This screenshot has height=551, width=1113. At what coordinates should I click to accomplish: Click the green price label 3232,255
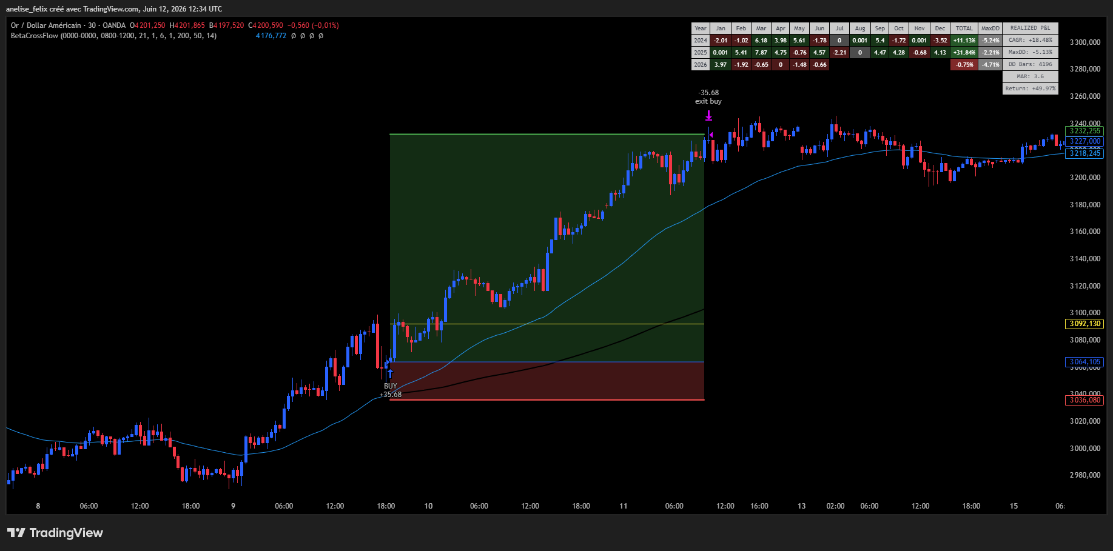point(1084,131)
